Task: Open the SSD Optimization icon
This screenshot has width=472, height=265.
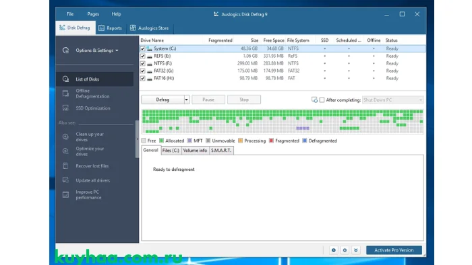Action: [65, 108]
